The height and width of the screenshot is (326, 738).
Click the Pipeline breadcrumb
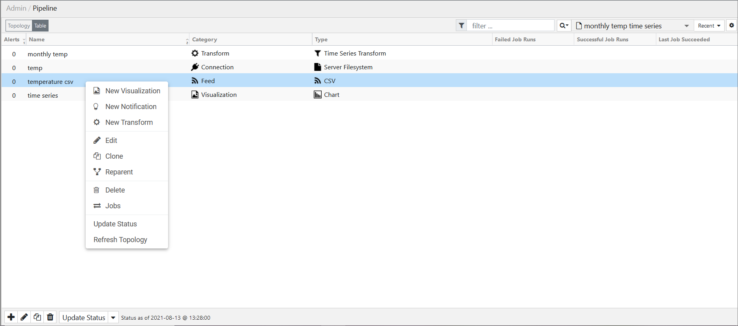pyautogui.click(x=45, y=8)
